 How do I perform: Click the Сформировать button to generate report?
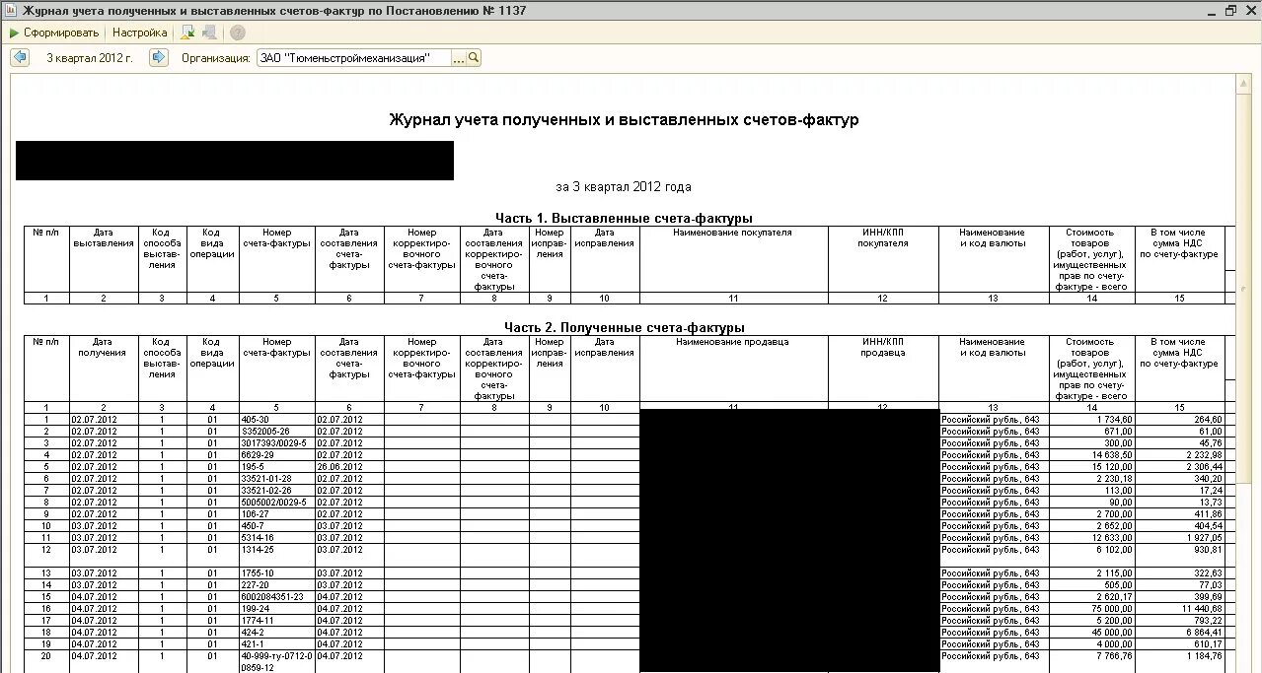pos(54,33)
